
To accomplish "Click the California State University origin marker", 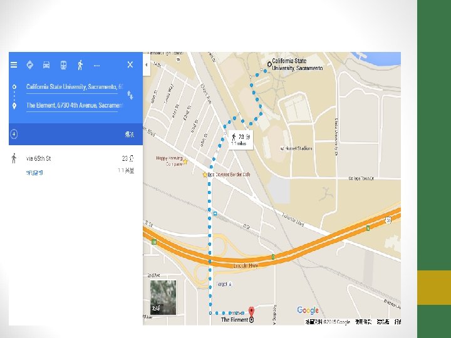I will pos(269,64).
